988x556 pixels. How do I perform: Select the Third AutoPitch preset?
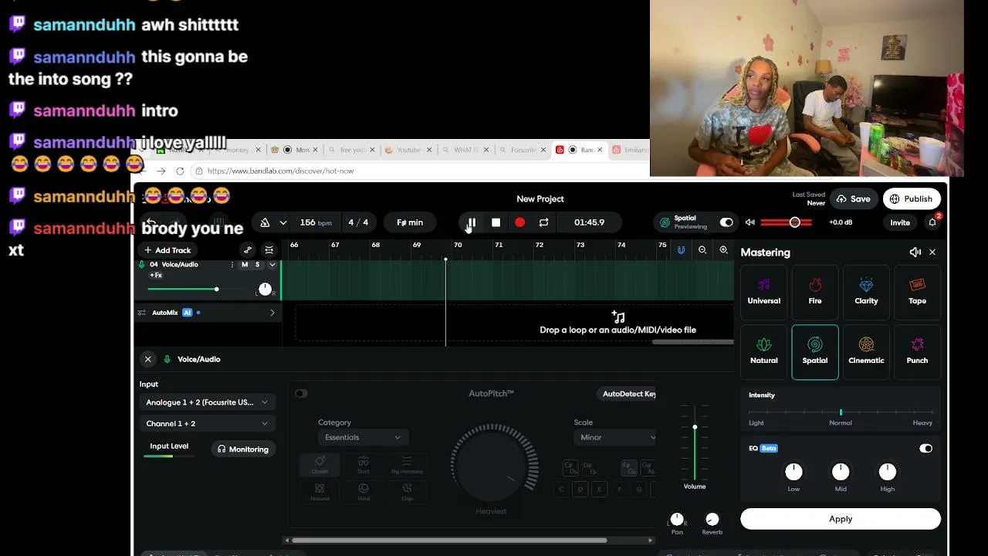coord(364,492)
